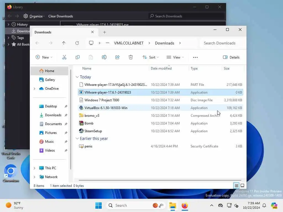Click the network cloud tray icon
283x212 pixels.
[221, 205]
